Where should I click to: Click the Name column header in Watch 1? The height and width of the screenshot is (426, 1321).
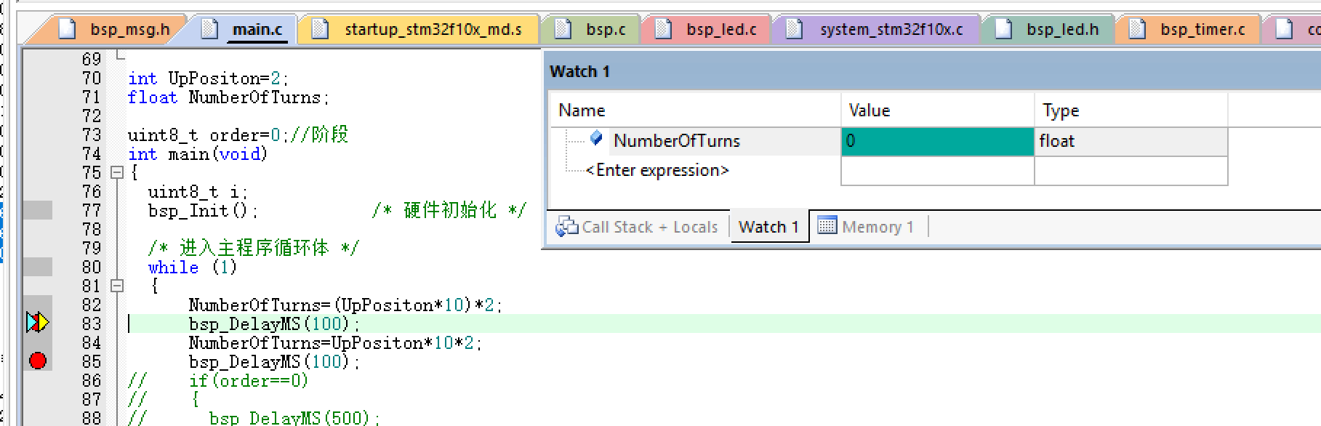tap(695, 110)
